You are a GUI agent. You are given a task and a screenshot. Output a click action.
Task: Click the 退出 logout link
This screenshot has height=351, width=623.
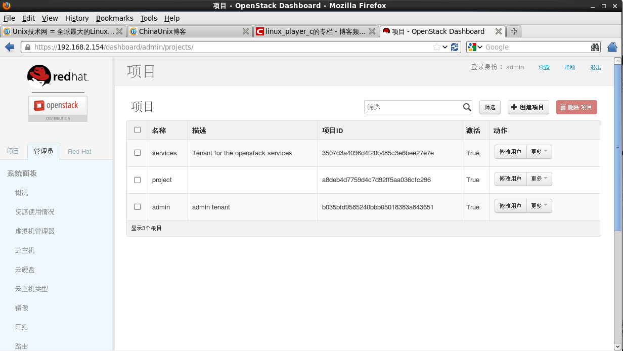pyautogui.click(x=595, y=67)
